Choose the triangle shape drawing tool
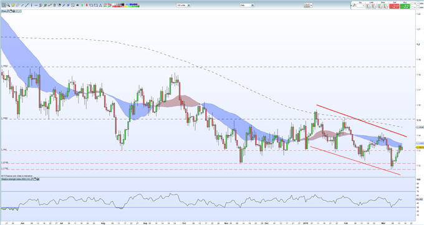 tap(100, 5)
